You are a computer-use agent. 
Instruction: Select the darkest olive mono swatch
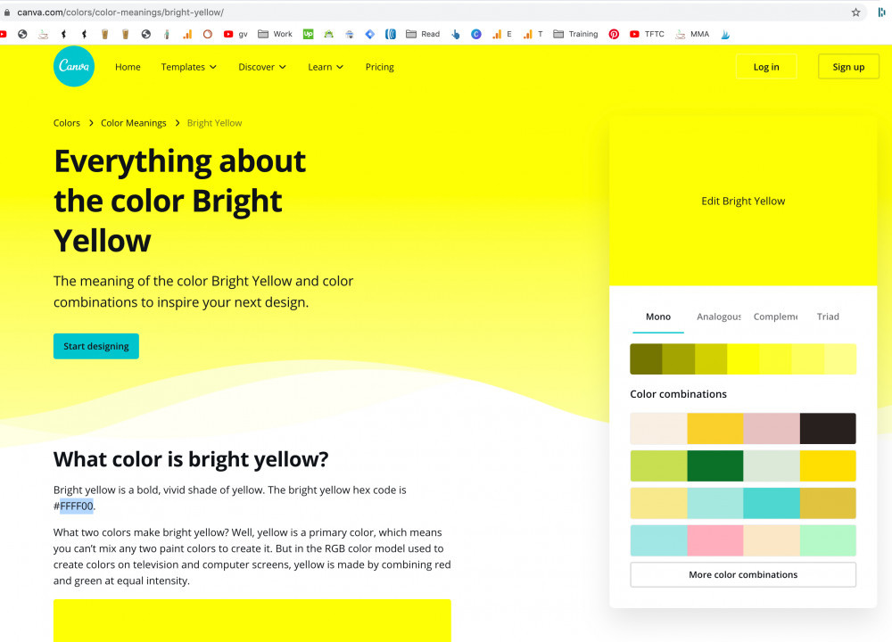click(x=646, y=358)
